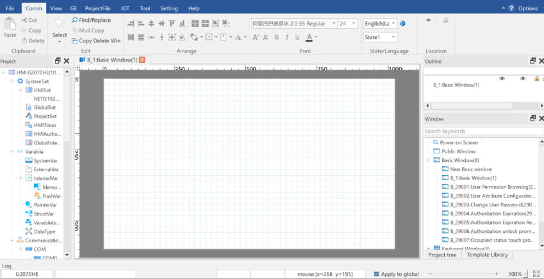
Task: Switch to the Project tree tab
Action: (x=442, y=255)
